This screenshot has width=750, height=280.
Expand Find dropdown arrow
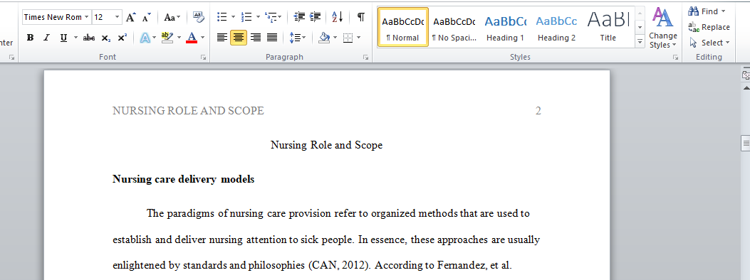pos(723,11)
